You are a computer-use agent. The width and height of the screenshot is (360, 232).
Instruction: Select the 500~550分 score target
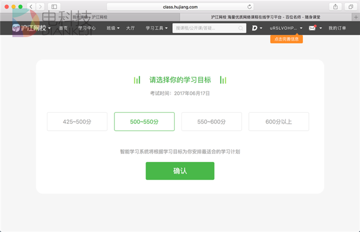(x=145, y=122)
